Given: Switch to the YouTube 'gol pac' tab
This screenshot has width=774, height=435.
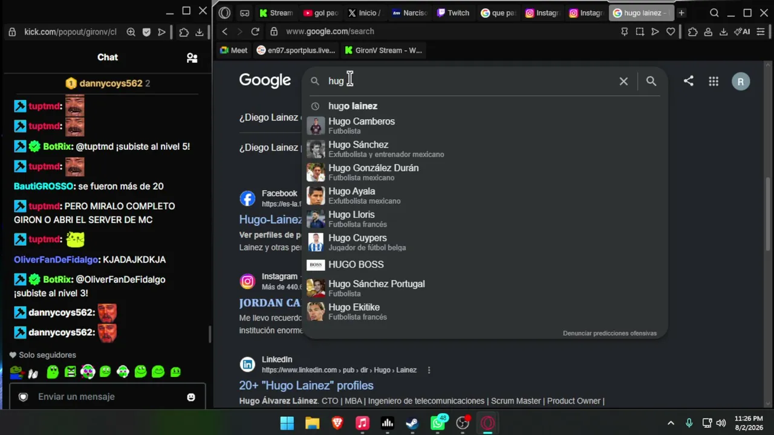Looking at the screenshot, I should click(x=320, y=13).
